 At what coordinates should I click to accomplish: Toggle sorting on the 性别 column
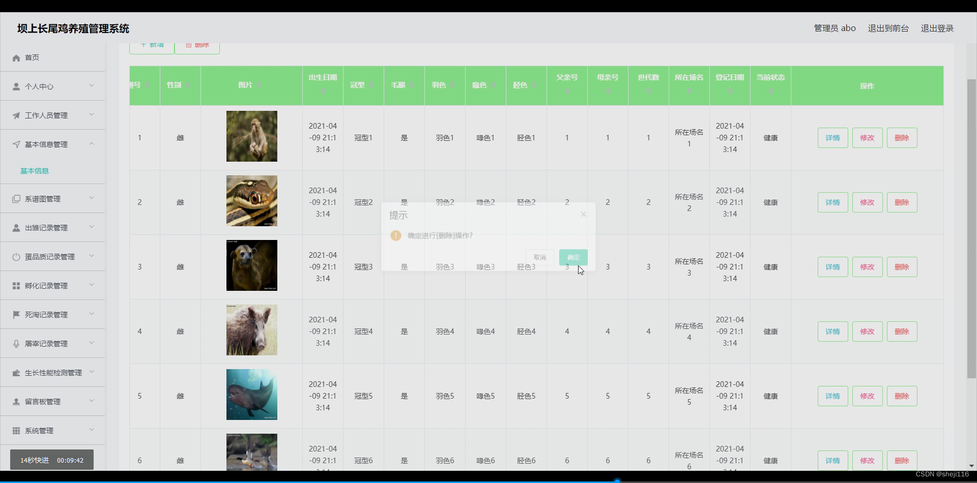coord(180,85)
